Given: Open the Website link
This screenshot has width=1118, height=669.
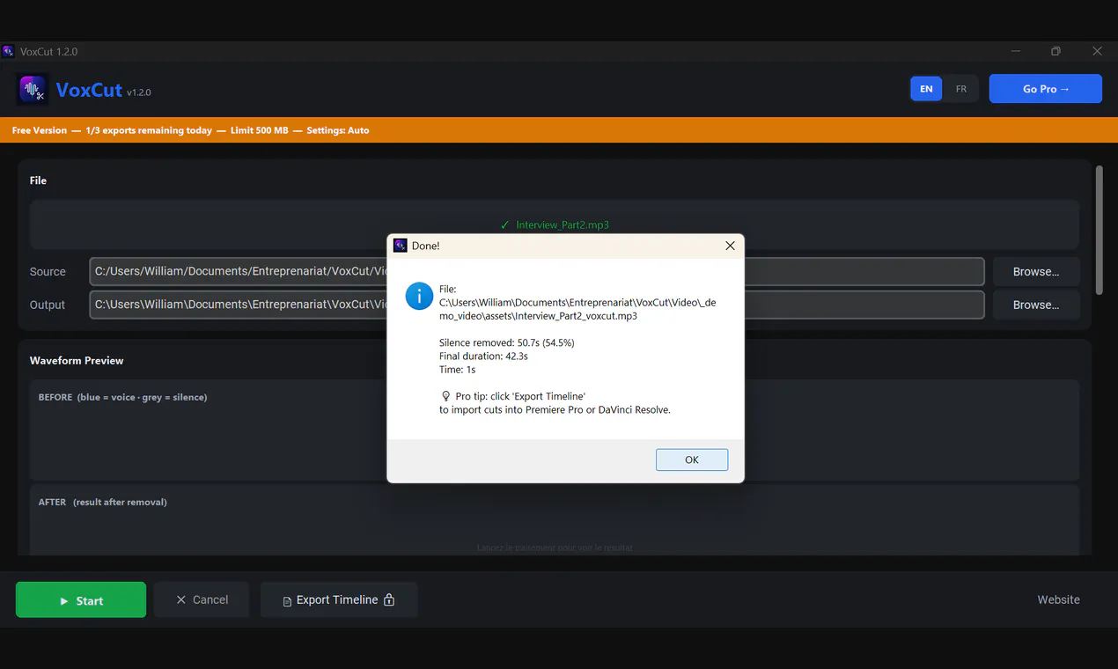Looking at the screenshot, I should pyautogui.click(x=1058, y=599).
